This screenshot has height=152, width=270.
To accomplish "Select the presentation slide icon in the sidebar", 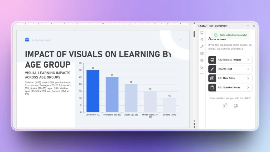I will (x=202, y=32).
